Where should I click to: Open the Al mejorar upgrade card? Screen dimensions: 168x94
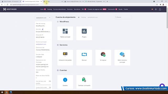103,57
